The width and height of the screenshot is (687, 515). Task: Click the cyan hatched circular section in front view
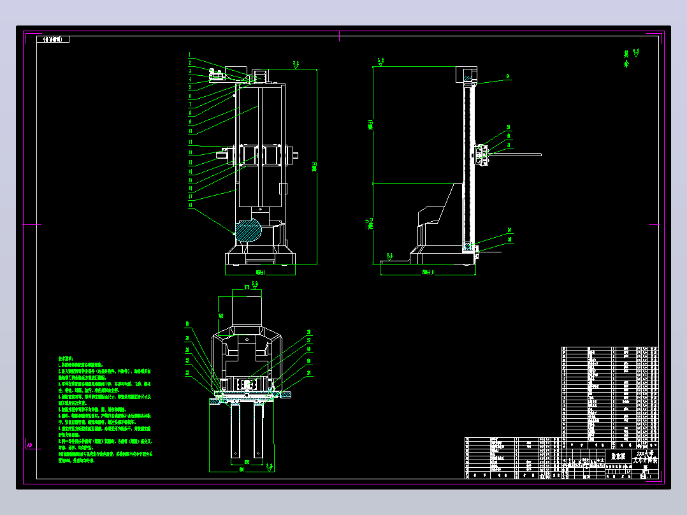[x=248, y=231]
